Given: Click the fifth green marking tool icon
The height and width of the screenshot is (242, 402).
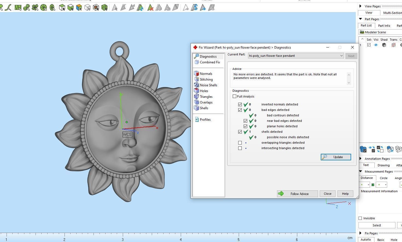Looking at the screenshot, I should (x=35, y=8).
